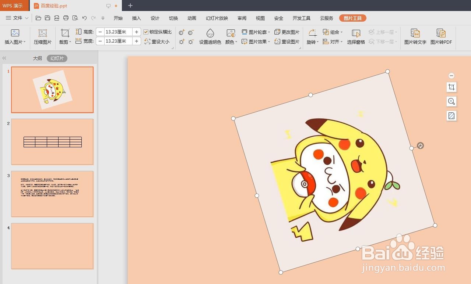The height and width of the screenshot is (284, 471).
Task: Open the 视图 ribbon tab
Action: pyautogui.click(x=260, y=18)
